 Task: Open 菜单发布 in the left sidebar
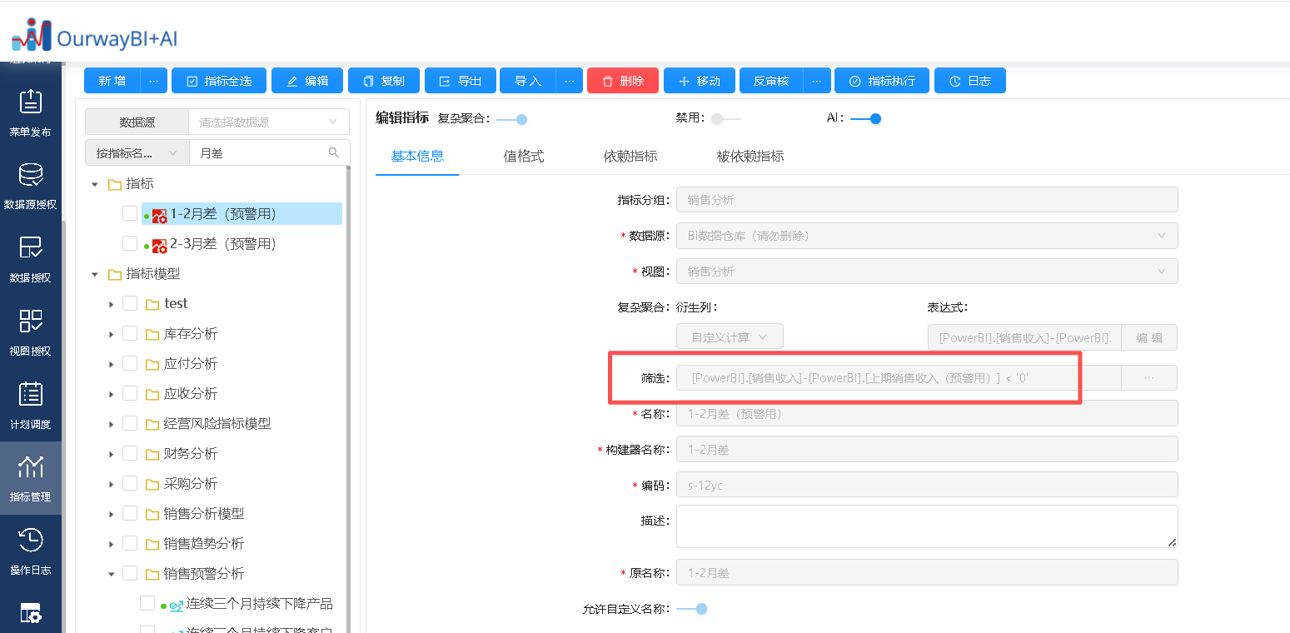coord(30,112)
